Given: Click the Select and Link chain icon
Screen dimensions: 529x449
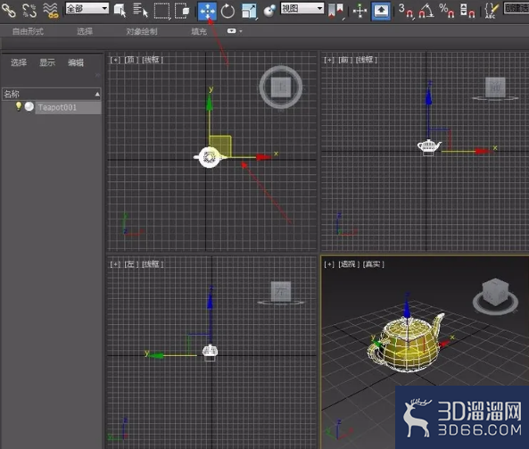Looking at the screenshot, I should [8, 10].
